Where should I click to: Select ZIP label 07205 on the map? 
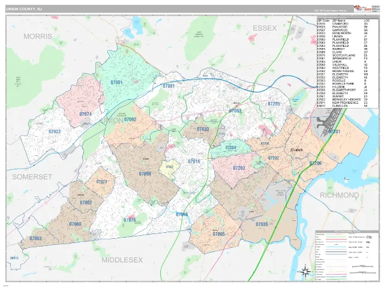pyautogui.click(x=274, y=104)
